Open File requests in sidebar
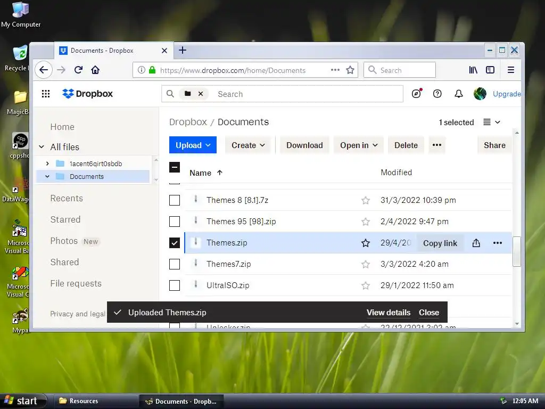This screenshot has height=409, width=545. [76, 283]
